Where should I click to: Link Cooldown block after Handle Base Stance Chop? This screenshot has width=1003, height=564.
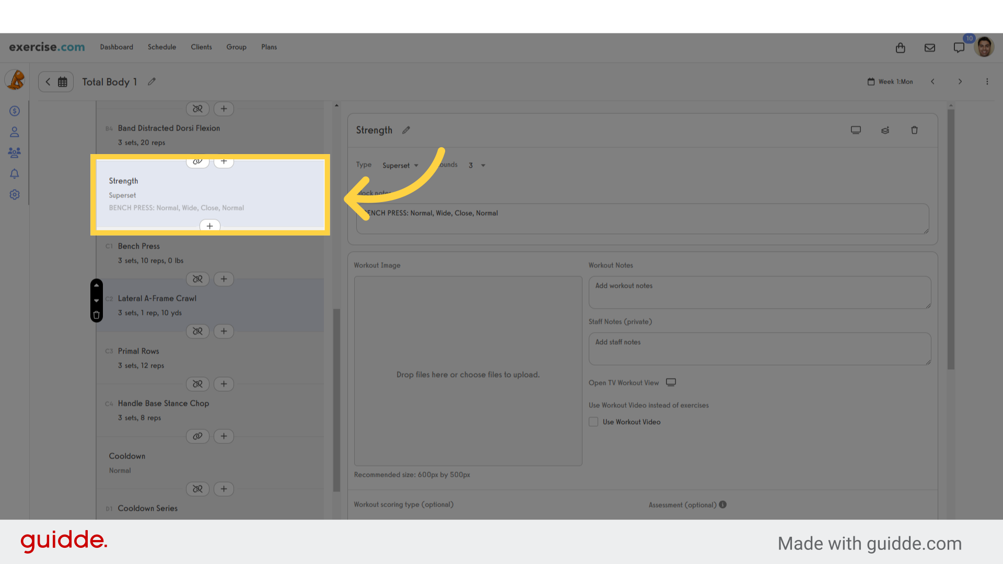197,437
